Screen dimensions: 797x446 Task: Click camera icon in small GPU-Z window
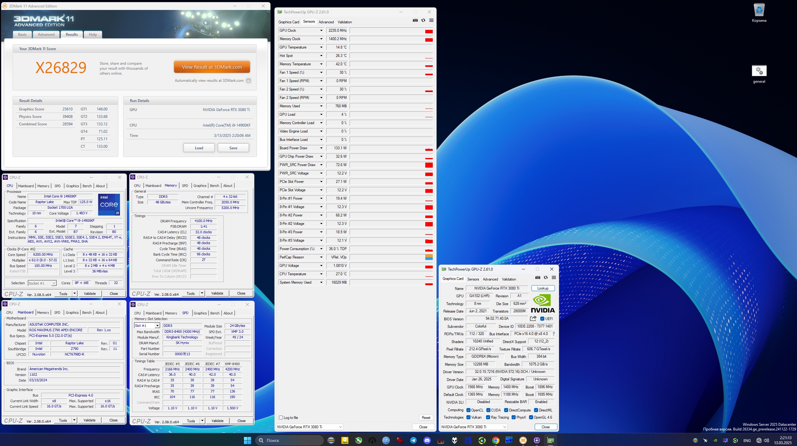[537, 278]
